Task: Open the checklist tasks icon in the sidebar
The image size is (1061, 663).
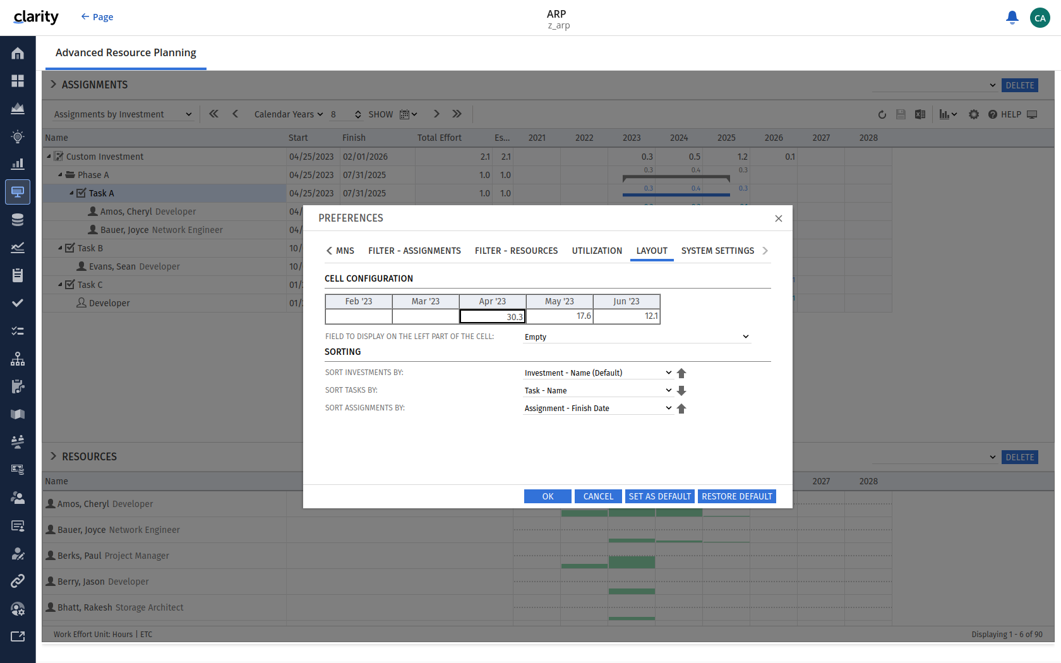Action: coord(18,331)
